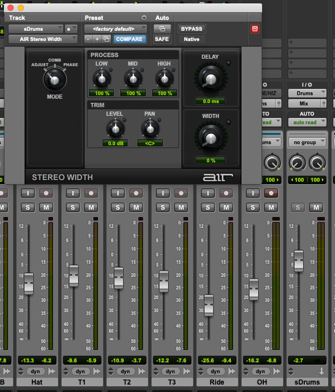
Task: Mute the Hat track
Action: (x=46, y=207)
